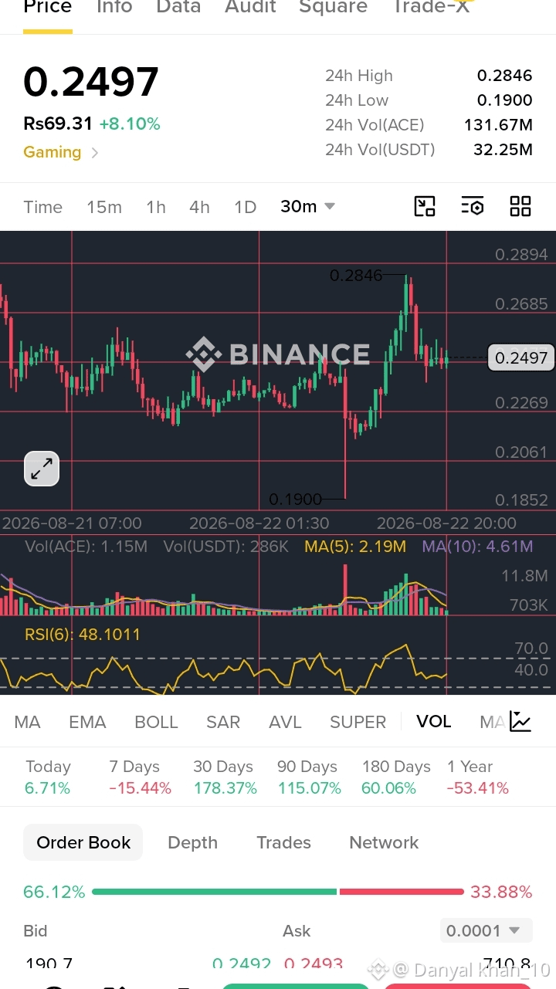This screenshot has width=556, height=989.
Task: Toggle the BOLL indicator
Action: (x=156, y=722)
